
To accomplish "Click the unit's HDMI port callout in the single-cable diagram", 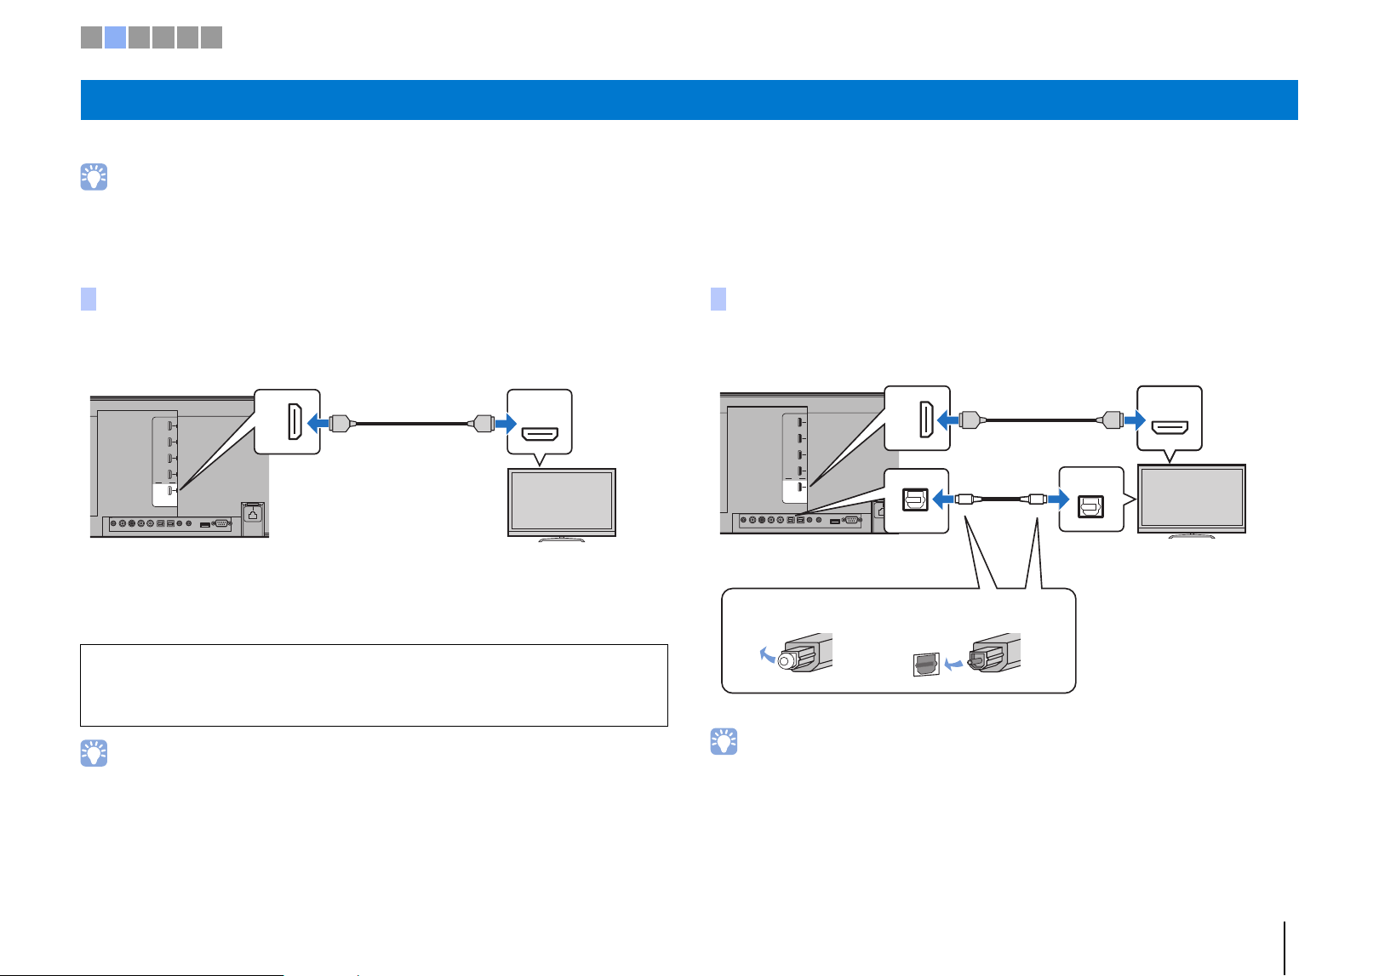I will (288, 422).
